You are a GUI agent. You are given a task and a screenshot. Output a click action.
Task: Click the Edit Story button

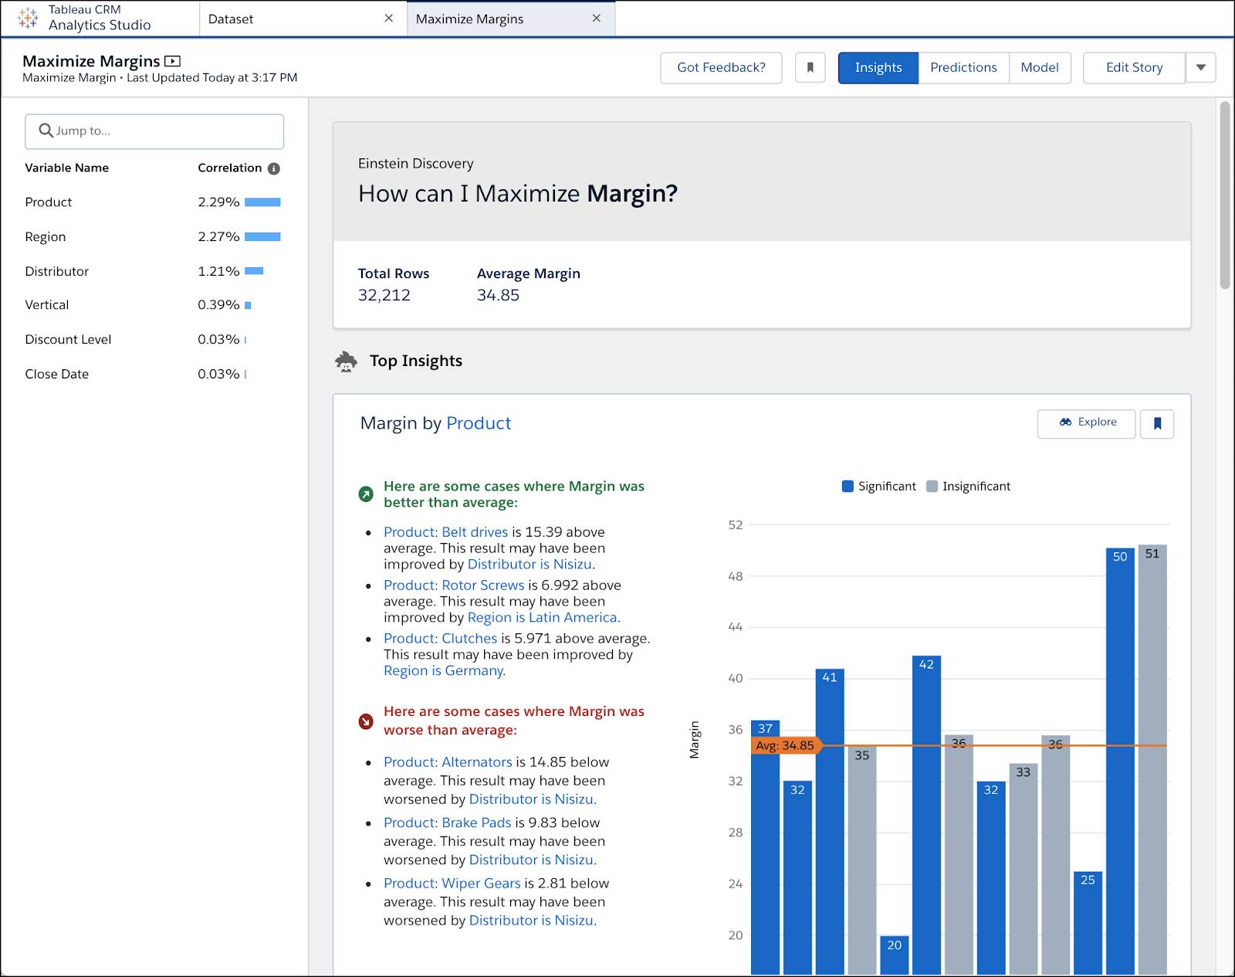coord(1134,68)
